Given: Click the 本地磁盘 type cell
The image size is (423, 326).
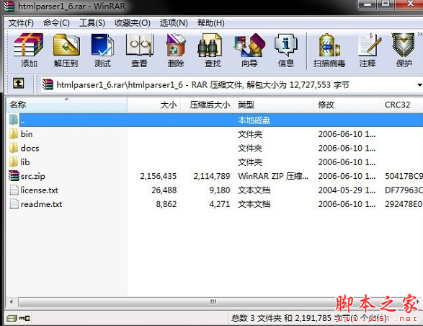Looking at the screenshot, I should coord(254,120).
